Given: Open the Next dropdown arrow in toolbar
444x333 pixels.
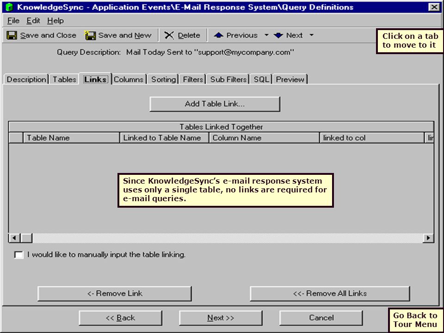Looking at the screenshot, I should (x=311, y=35).
